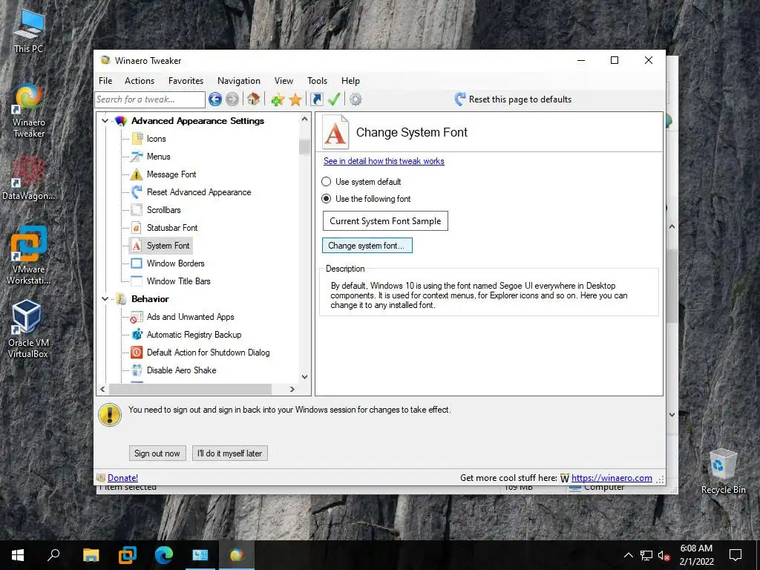Open Windows Start menu
Viewport: 760px width, 570px height.
point(18,555)
